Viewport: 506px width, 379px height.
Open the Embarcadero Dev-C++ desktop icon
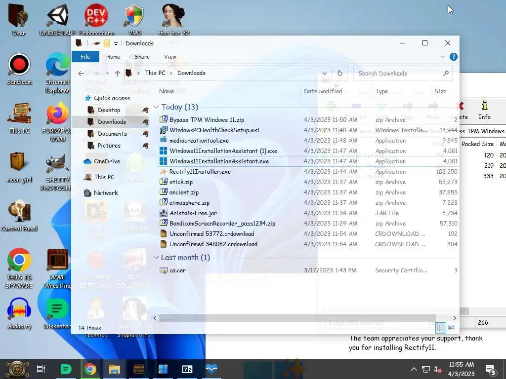click(x=96, y=19)
